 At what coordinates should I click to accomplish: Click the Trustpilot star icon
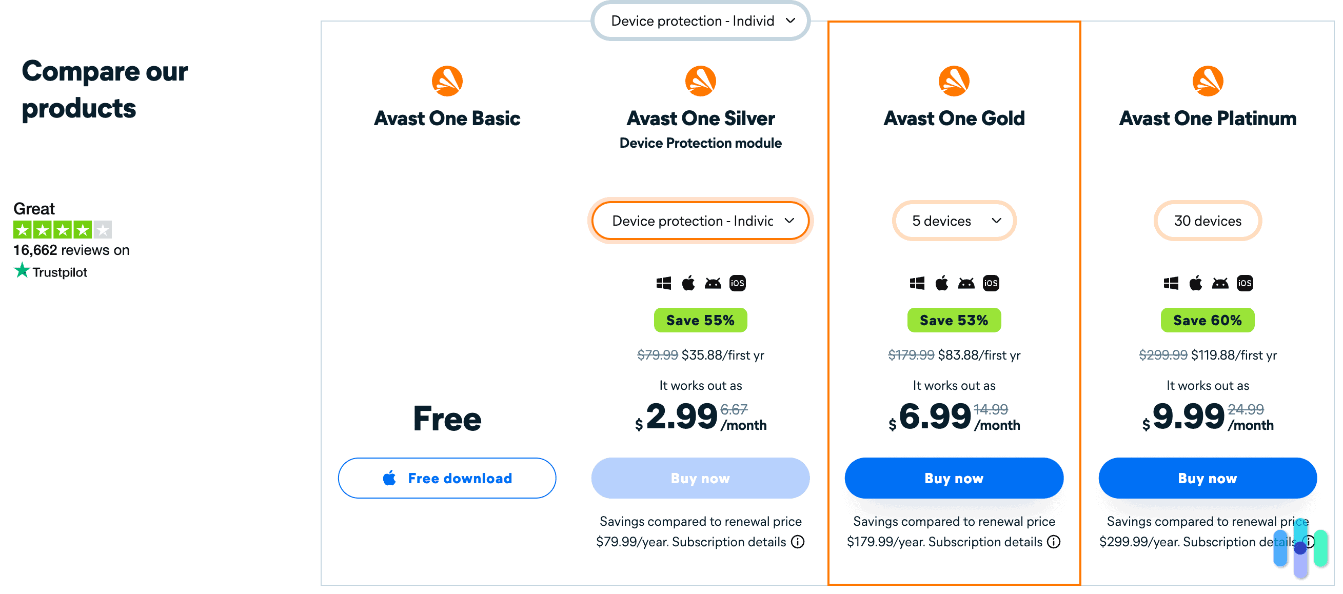point(22,271)
